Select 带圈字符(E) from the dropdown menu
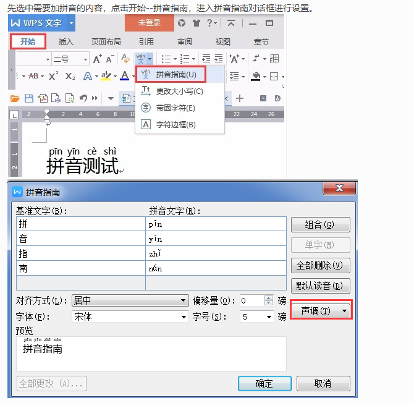Image resolution: width=414 pixels, height=403 pixels. 175,108
